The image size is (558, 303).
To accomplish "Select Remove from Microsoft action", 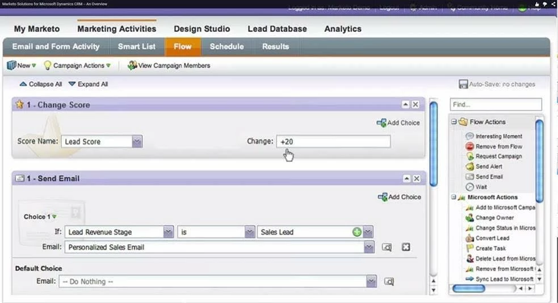I will pyautogui.click(x=500, y=269).
